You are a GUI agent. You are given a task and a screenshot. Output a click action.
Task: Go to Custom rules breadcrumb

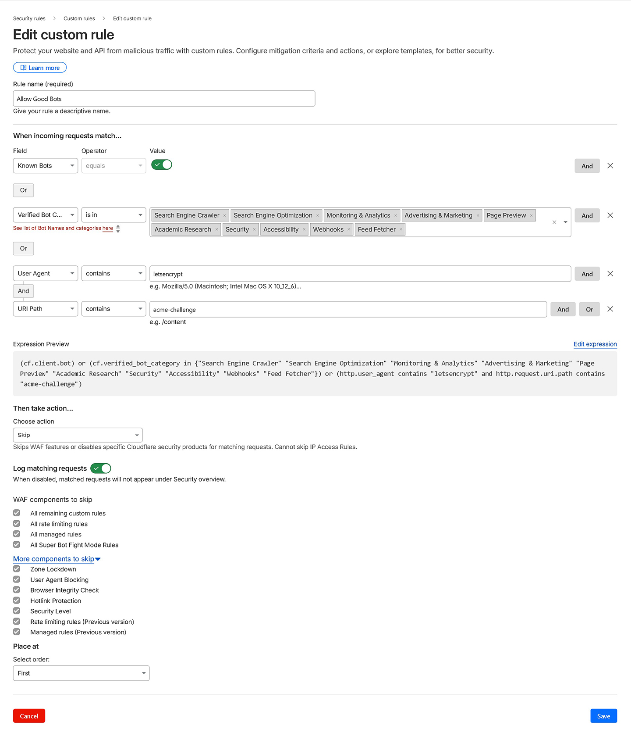click(x=79, y=18)
